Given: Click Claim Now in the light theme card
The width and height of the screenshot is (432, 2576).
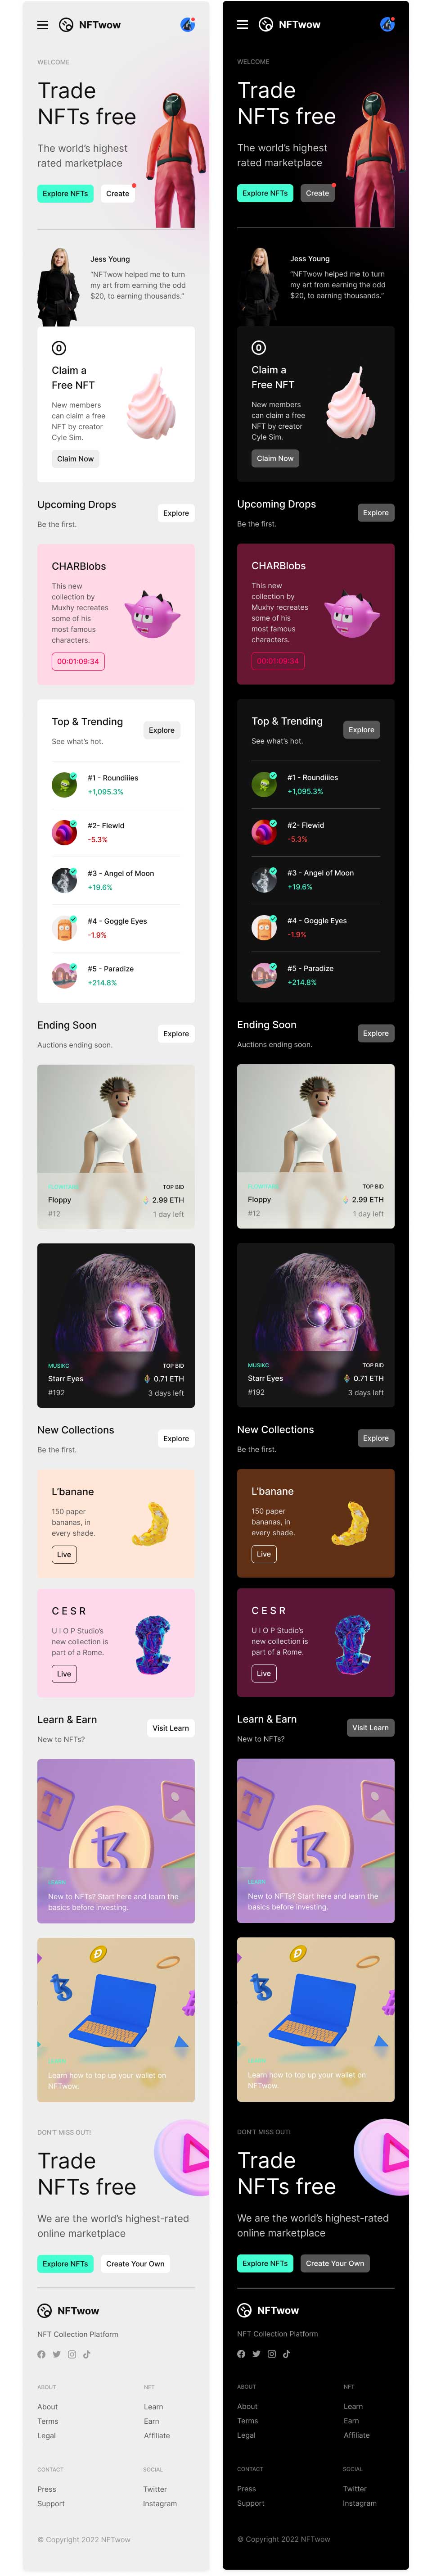Looking at the screenshot, I should [x=75, y=459].
